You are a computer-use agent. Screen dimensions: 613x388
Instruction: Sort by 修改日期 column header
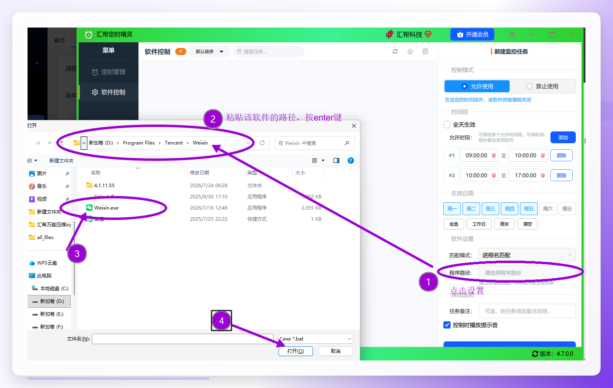point(200,173)
